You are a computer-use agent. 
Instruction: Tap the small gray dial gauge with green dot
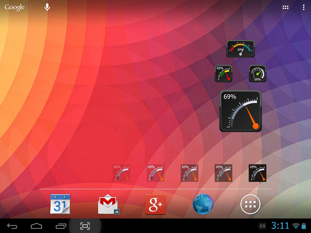point(258,74)
